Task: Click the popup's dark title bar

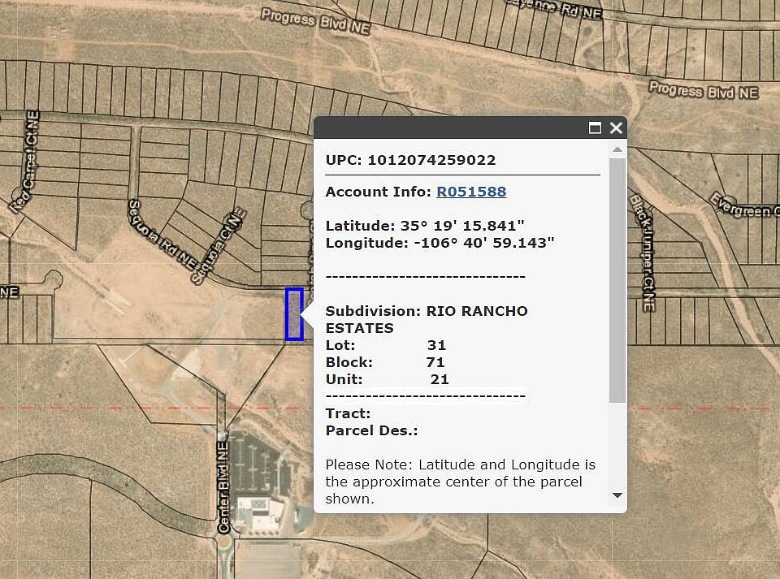Action: (x=447, y=128)
